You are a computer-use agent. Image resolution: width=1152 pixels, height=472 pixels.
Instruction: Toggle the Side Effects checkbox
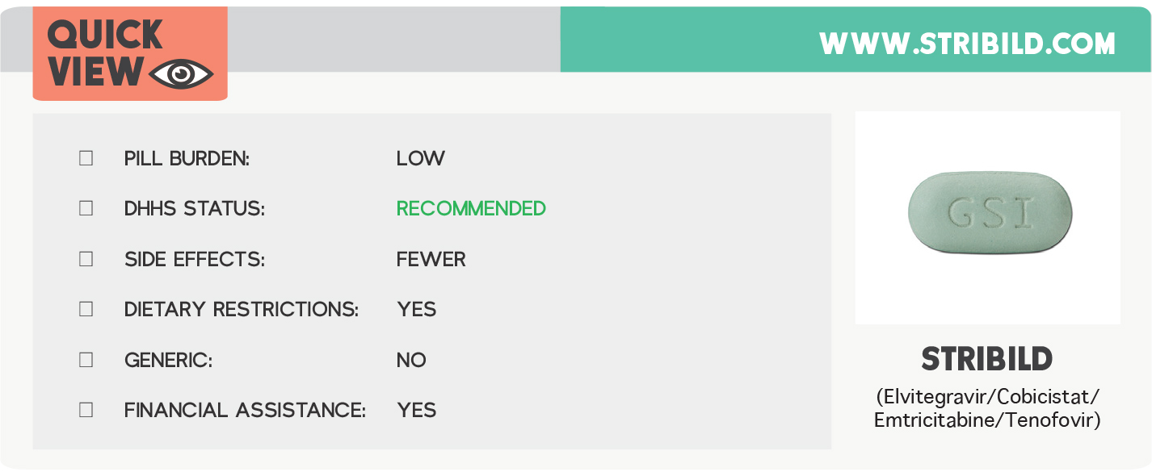(86, 259)
